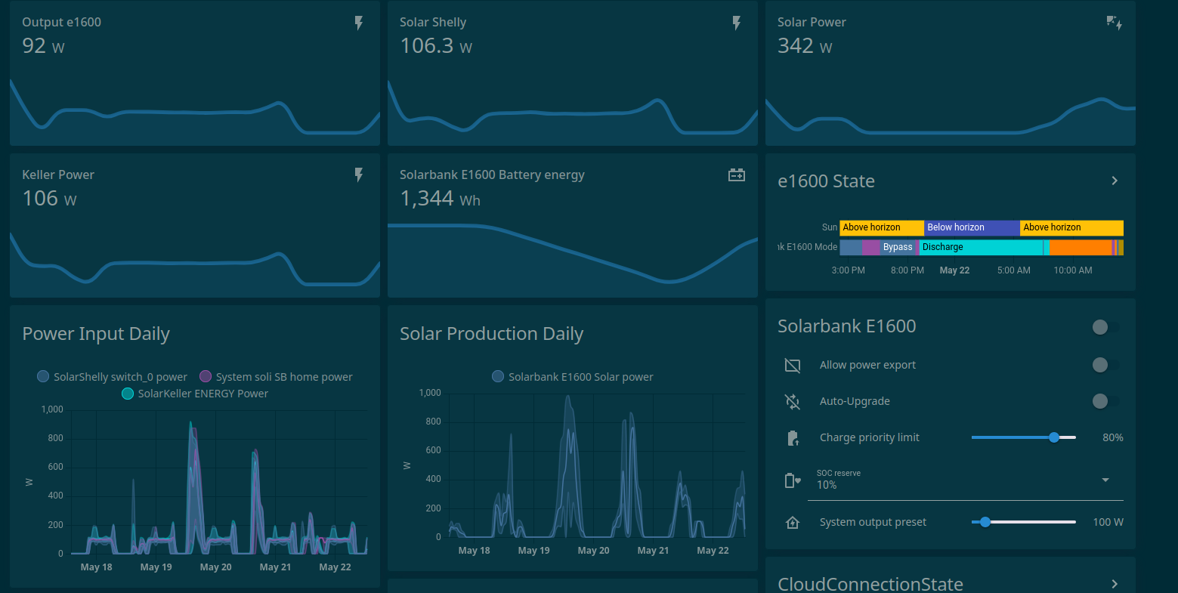Click the Allow power export row icon
This screenshot has width=1178, height=593.
click(793, 366)
